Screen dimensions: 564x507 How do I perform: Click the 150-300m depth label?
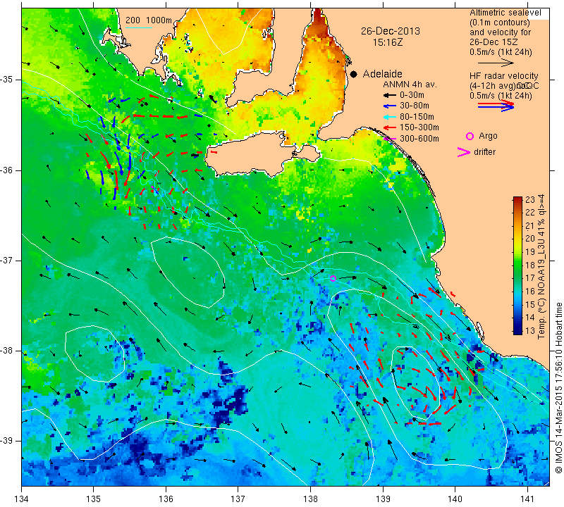pos(419,127)
